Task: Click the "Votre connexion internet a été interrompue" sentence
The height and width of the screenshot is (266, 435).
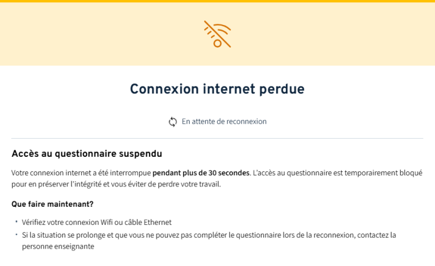Action: coord(81,172)
